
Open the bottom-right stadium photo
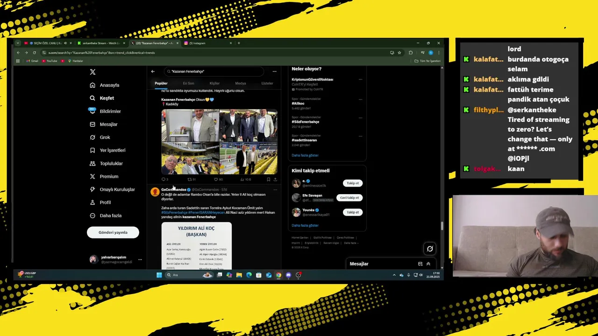tap(248, 158)
